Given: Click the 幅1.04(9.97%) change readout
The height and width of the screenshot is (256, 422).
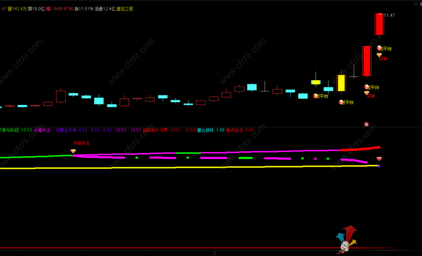Looking at the screenshot, I should coord(59,9).
